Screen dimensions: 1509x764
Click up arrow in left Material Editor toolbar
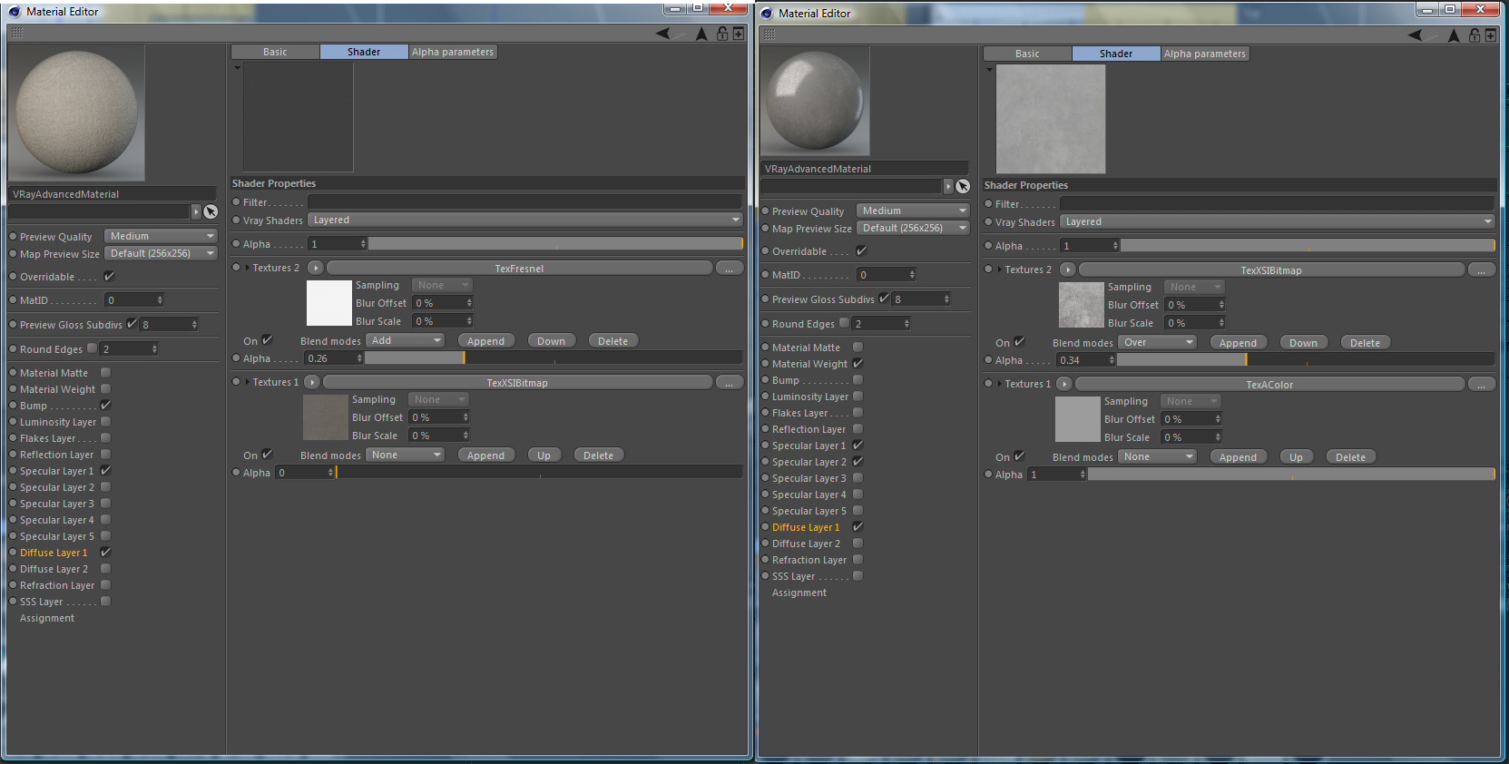[x=701, y=34]
